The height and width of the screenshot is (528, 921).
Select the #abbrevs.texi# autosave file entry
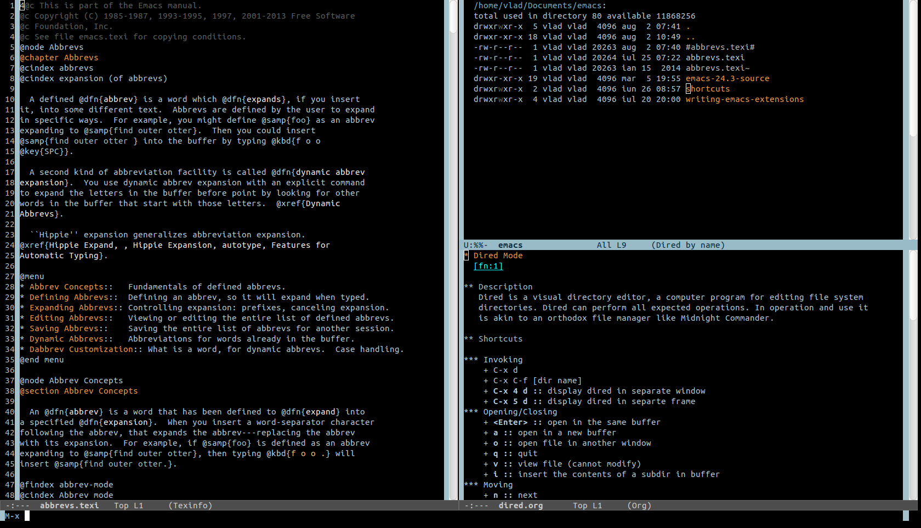(x=720, y=47)
